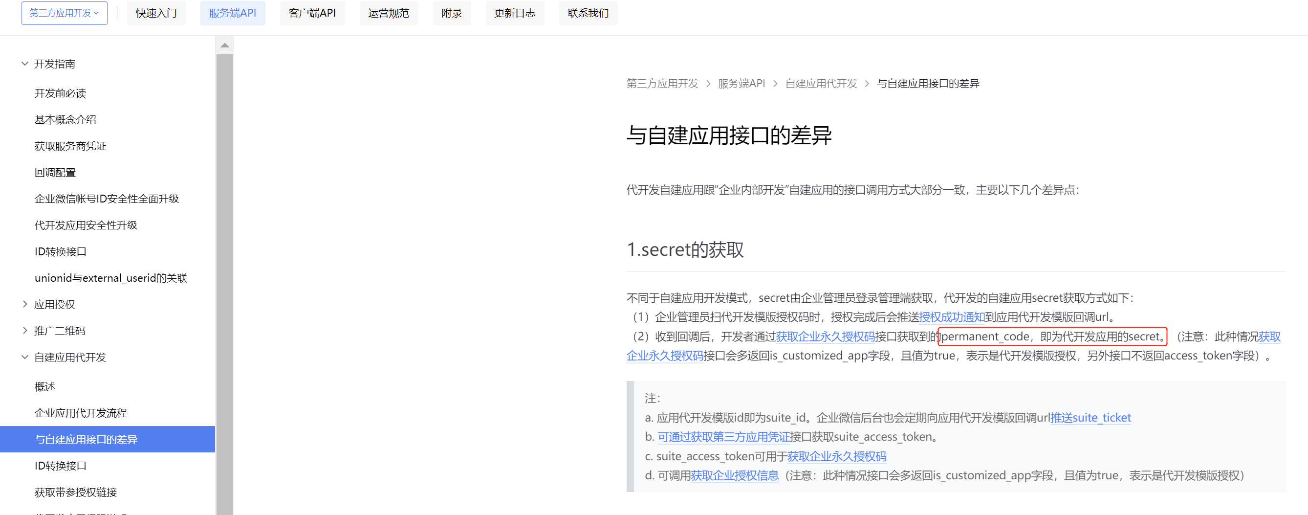Switch to the 快速入门 tab
This screenshot has height=515, width=1308.
[x=156, y=13]
